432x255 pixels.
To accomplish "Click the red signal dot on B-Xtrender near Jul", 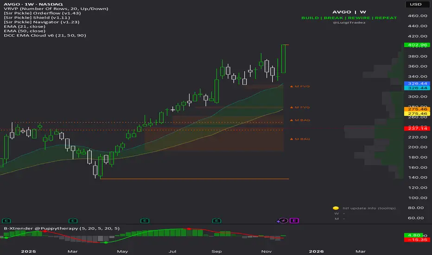I will 189,229.
